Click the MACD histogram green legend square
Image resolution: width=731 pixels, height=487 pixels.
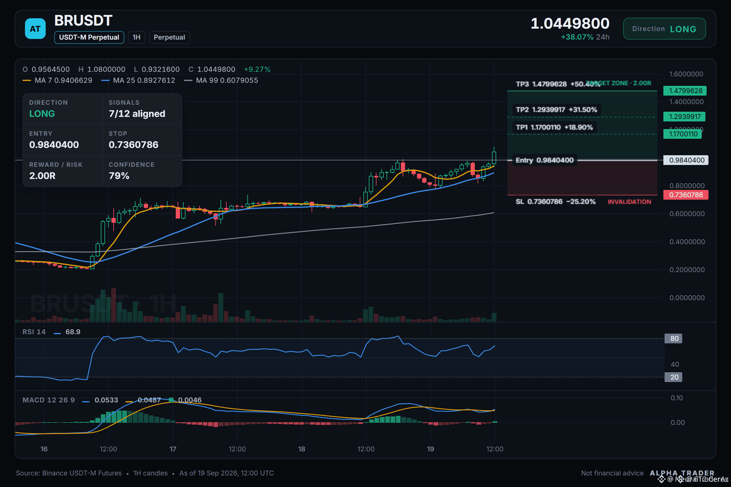click(x=171, y=400)
